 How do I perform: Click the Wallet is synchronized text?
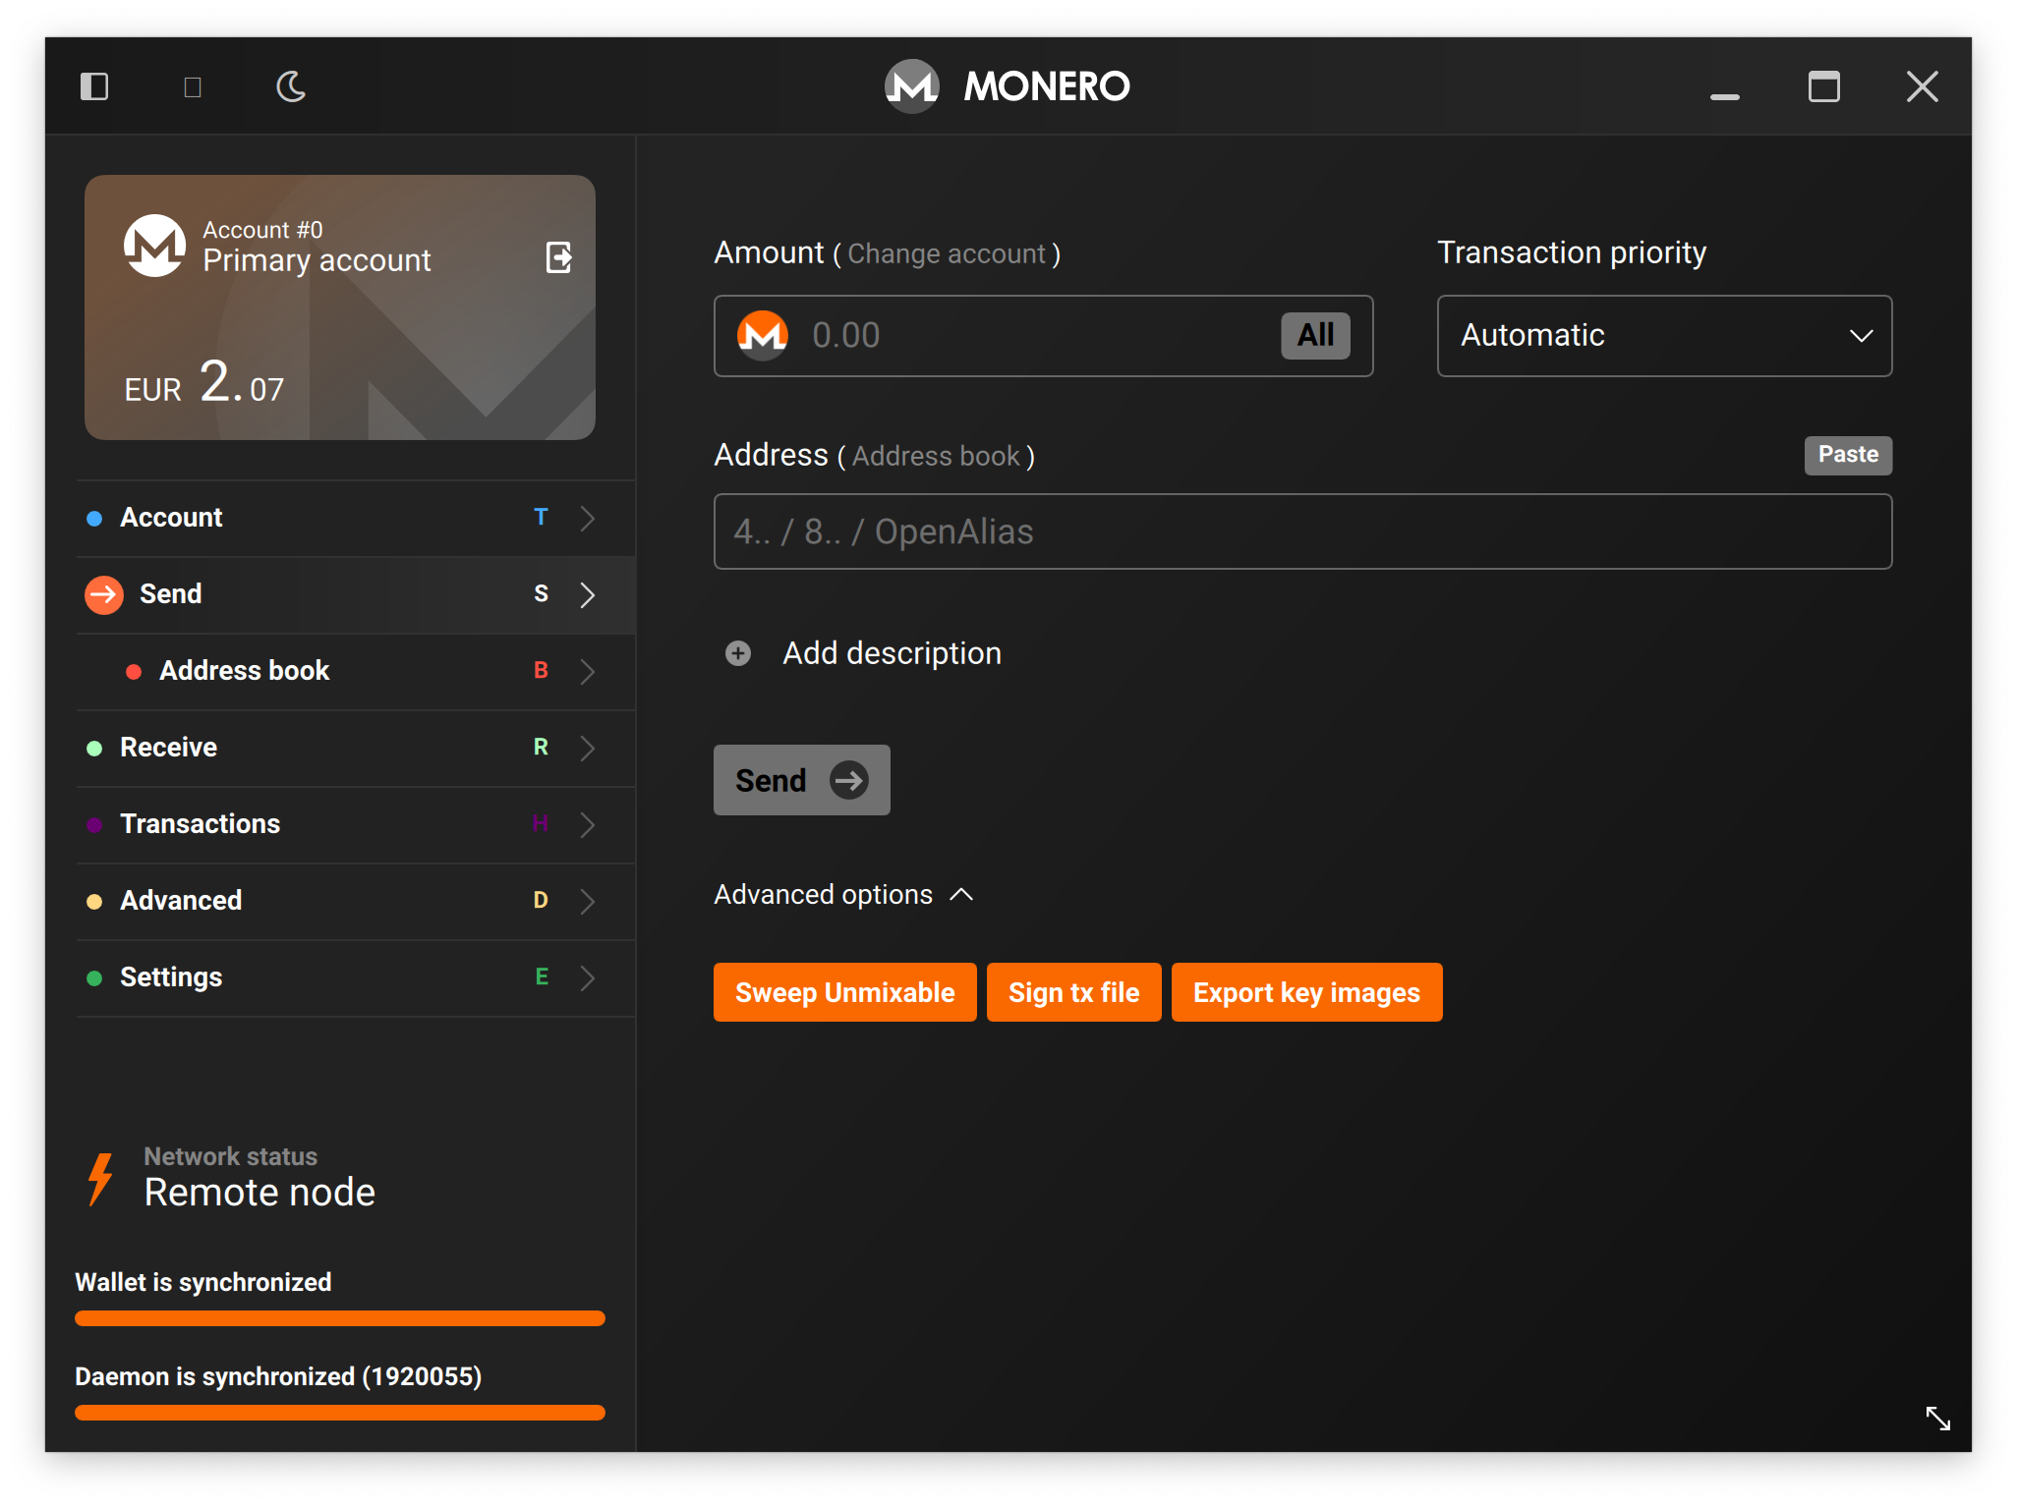[203, 1282]
